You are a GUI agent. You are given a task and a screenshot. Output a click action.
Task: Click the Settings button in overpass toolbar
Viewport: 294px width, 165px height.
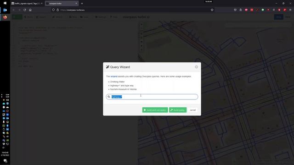pos(101,17)
